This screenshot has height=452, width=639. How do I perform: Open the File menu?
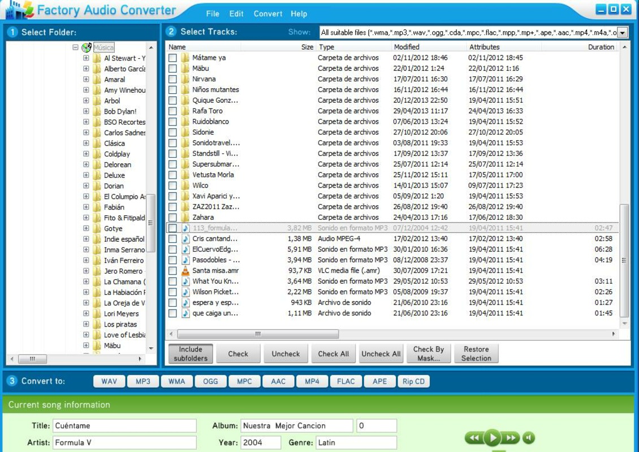(x=212, y=14)
